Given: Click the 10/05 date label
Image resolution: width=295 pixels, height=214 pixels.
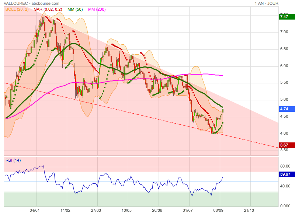Looking at the screenshot, I should pos(126,210).
